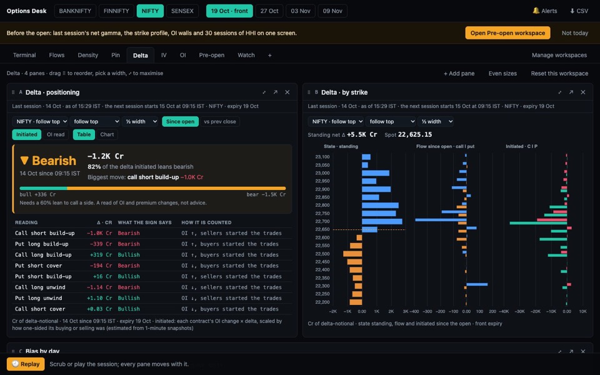Pop out the Delta positioning pane

click(276, 92)
